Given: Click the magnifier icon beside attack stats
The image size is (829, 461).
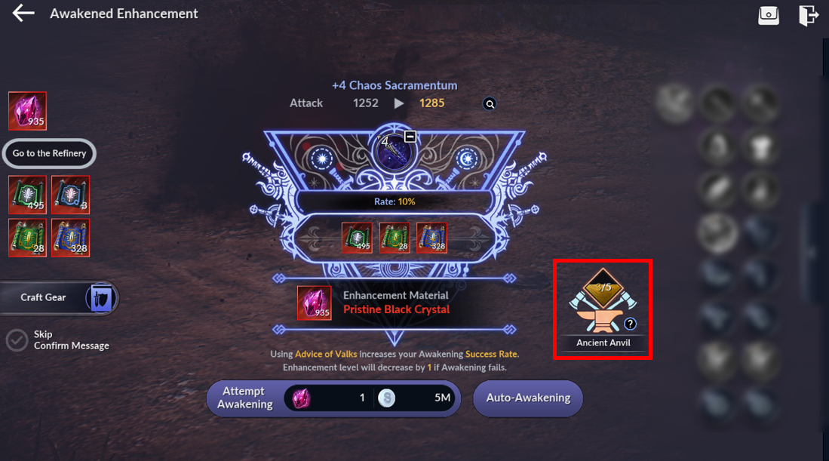Looking at the screenshot, I should click(x=490, y=104).
